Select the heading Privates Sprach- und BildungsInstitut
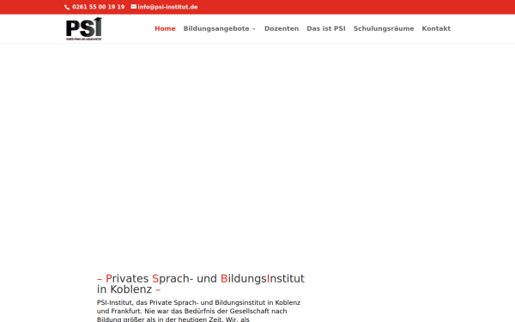The width and height of the screenshot is (515, 322). coord(205,278)
